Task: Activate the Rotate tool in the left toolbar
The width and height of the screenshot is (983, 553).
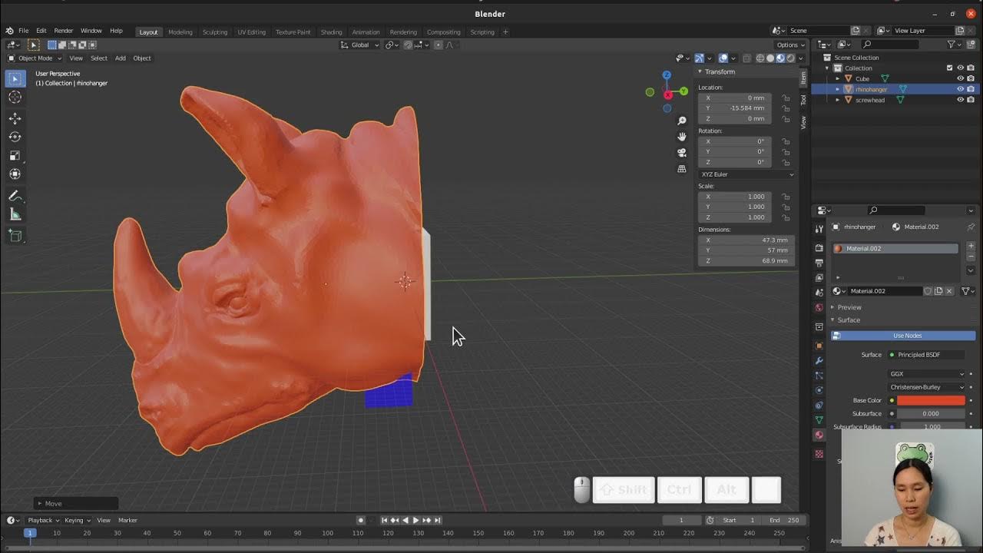Action: (15, 137)
